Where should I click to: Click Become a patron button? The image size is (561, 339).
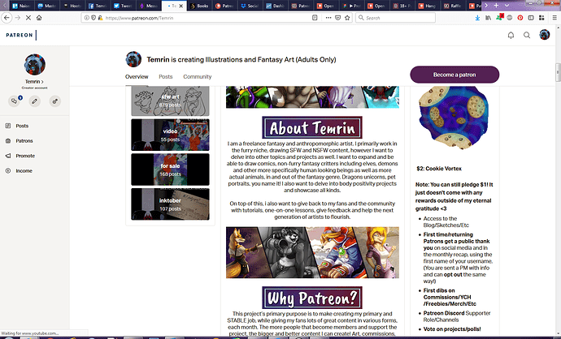[x=454, y=75]
